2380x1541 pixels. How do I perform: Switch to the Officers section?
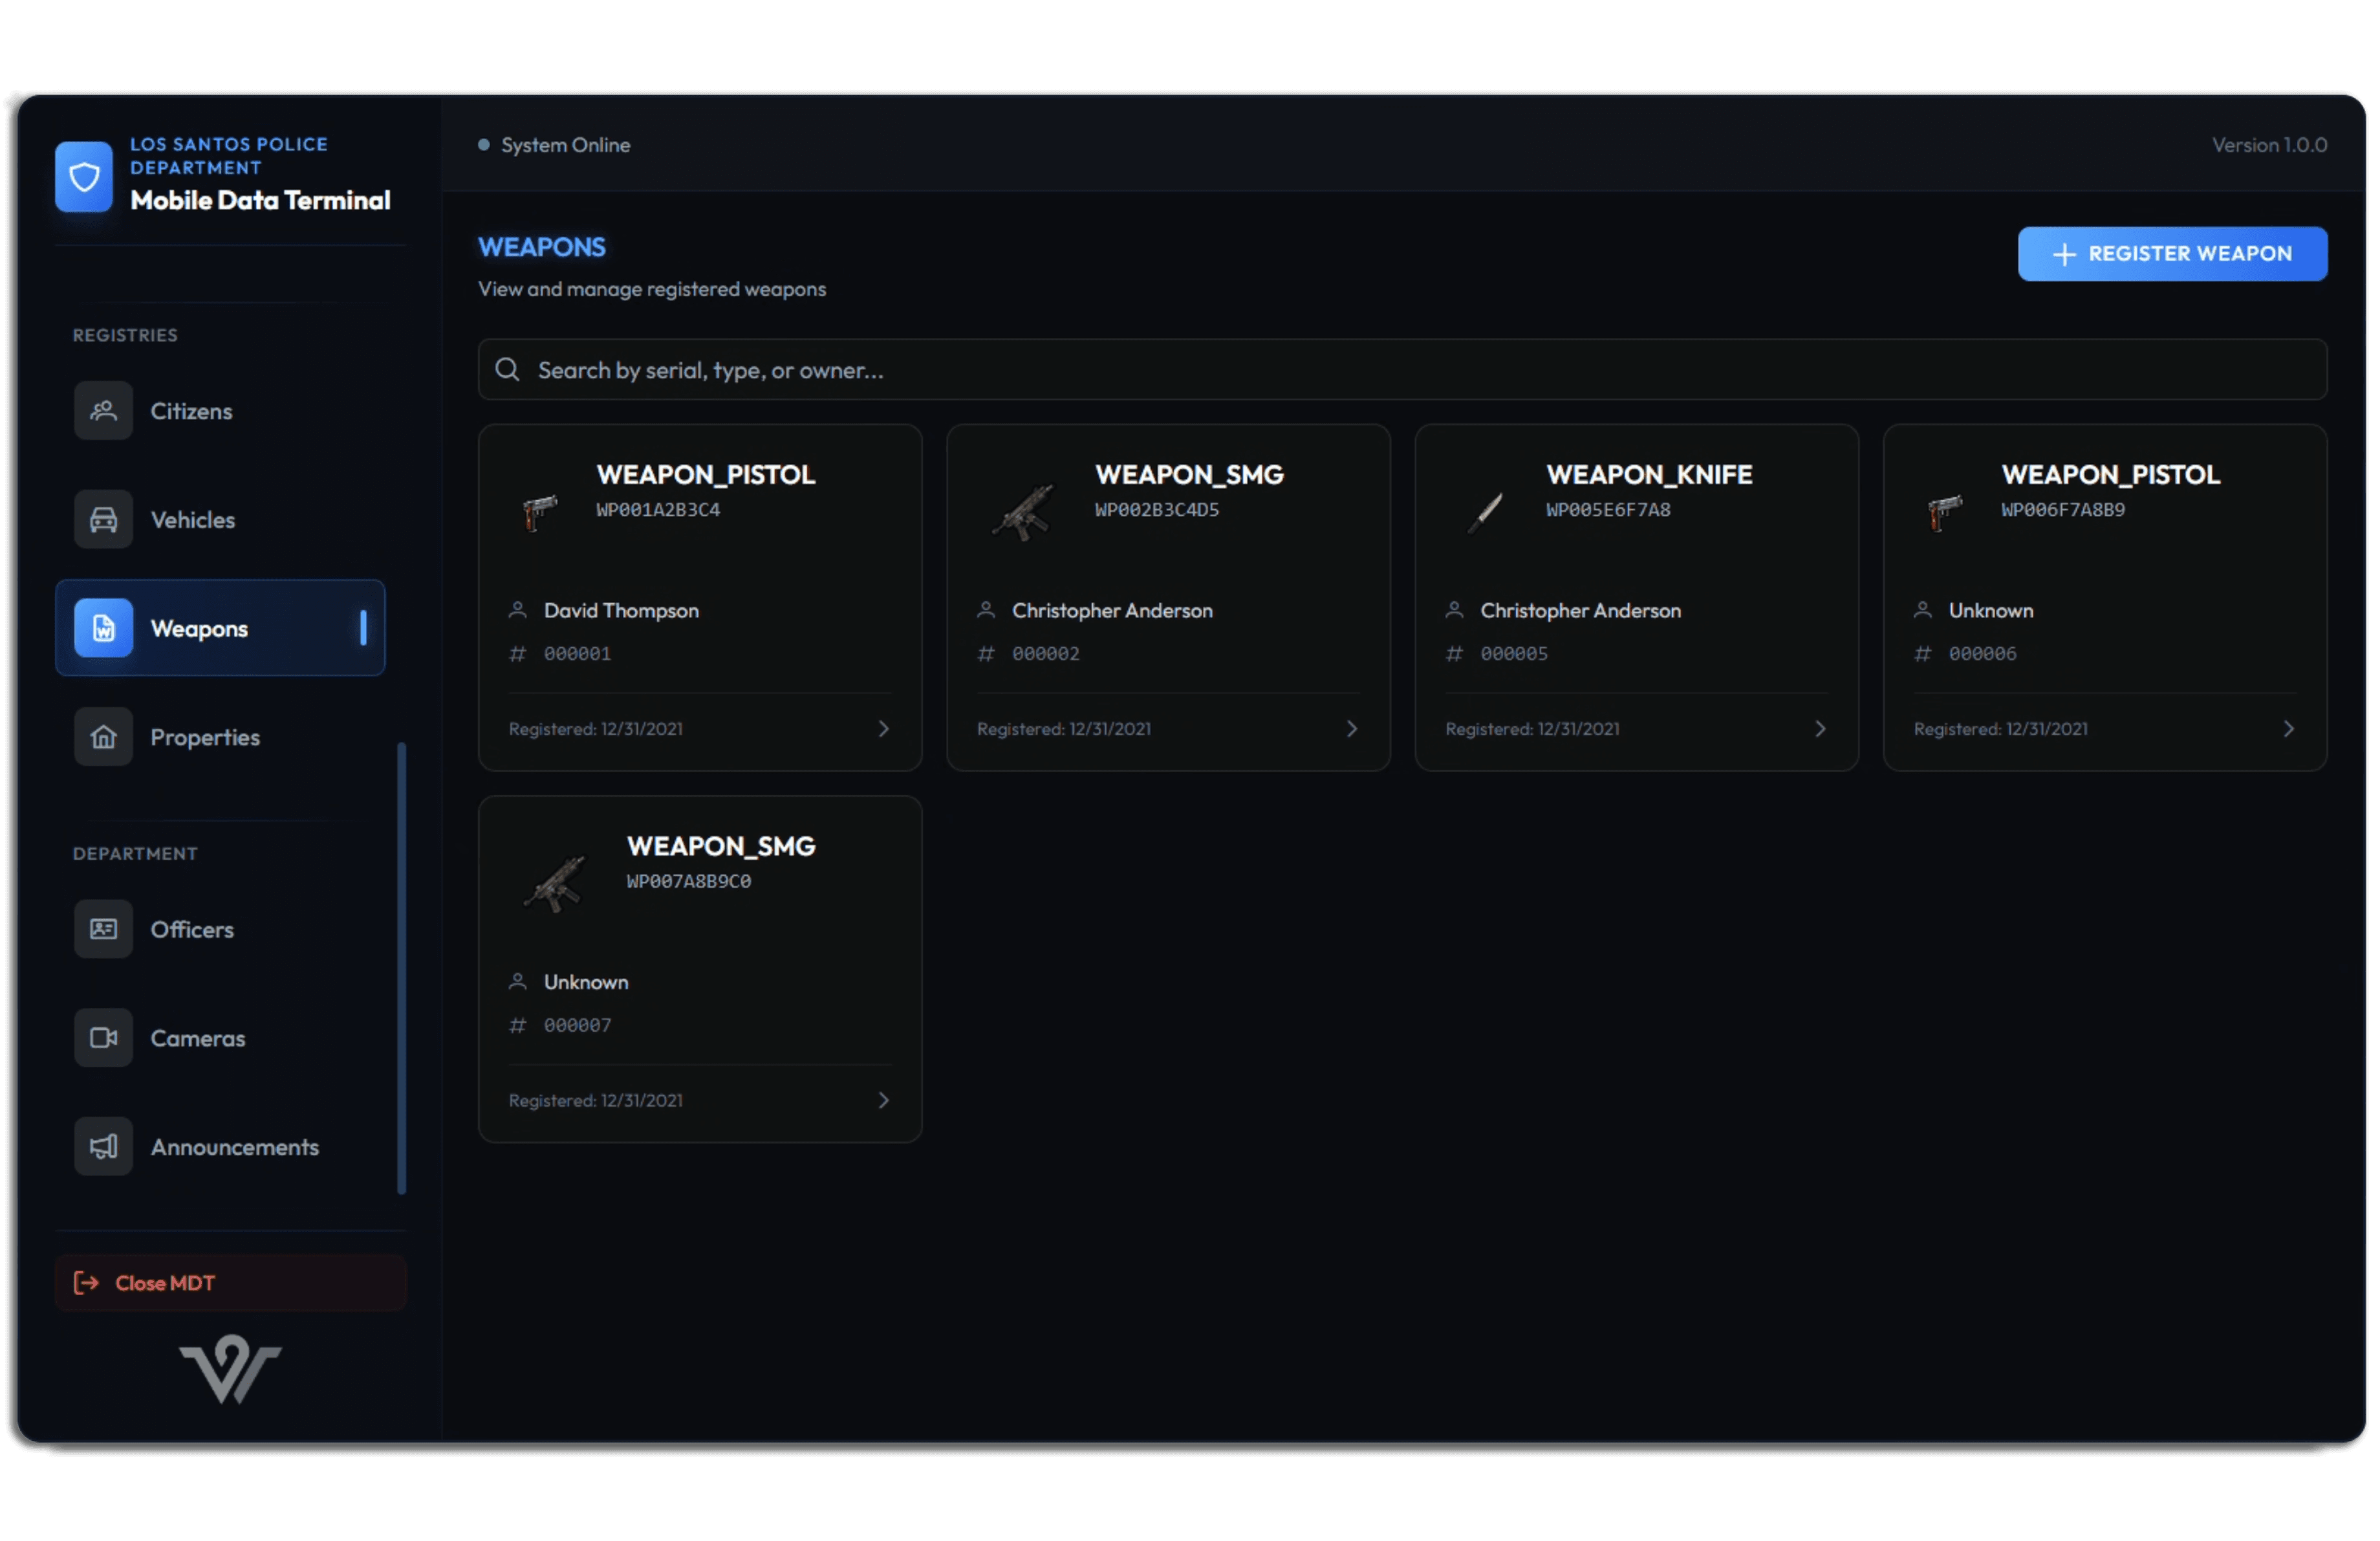coord(220,930)
